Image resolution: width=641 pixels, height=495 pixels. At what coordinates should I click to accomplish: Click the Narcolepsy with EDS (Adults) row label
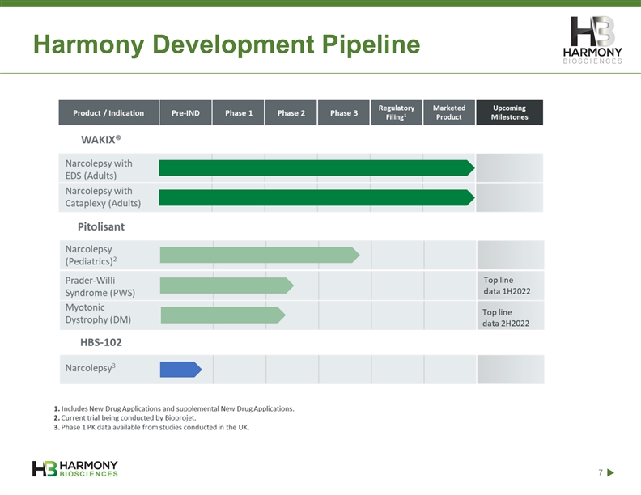coord(99,169)
